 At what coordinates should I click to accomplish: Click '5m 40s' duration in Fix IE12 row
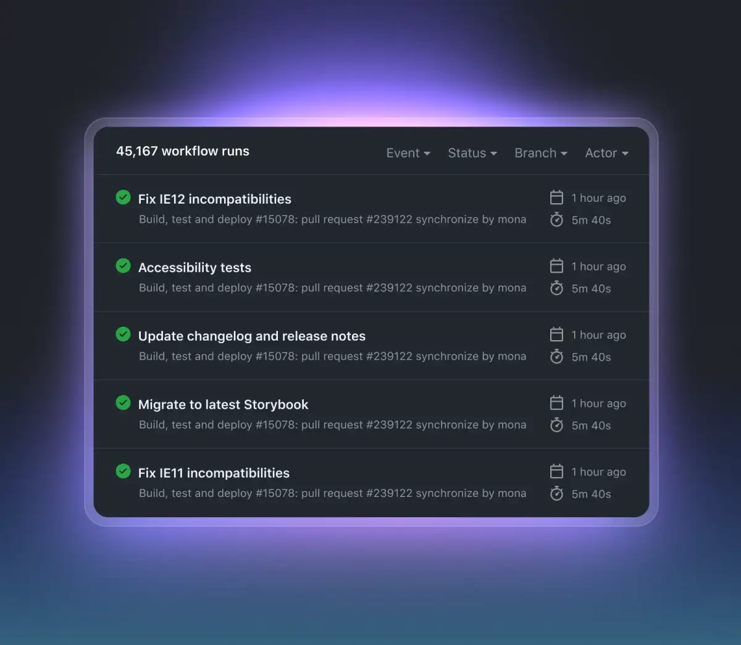click(x=591, y=220)
